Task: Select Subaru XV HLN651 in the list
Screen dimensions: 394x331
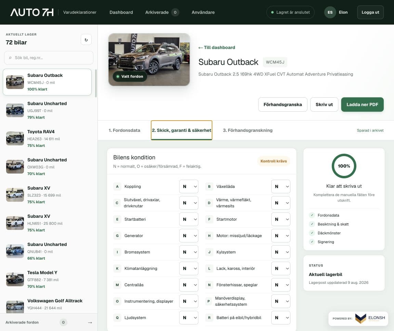Action: pos(47,223)
